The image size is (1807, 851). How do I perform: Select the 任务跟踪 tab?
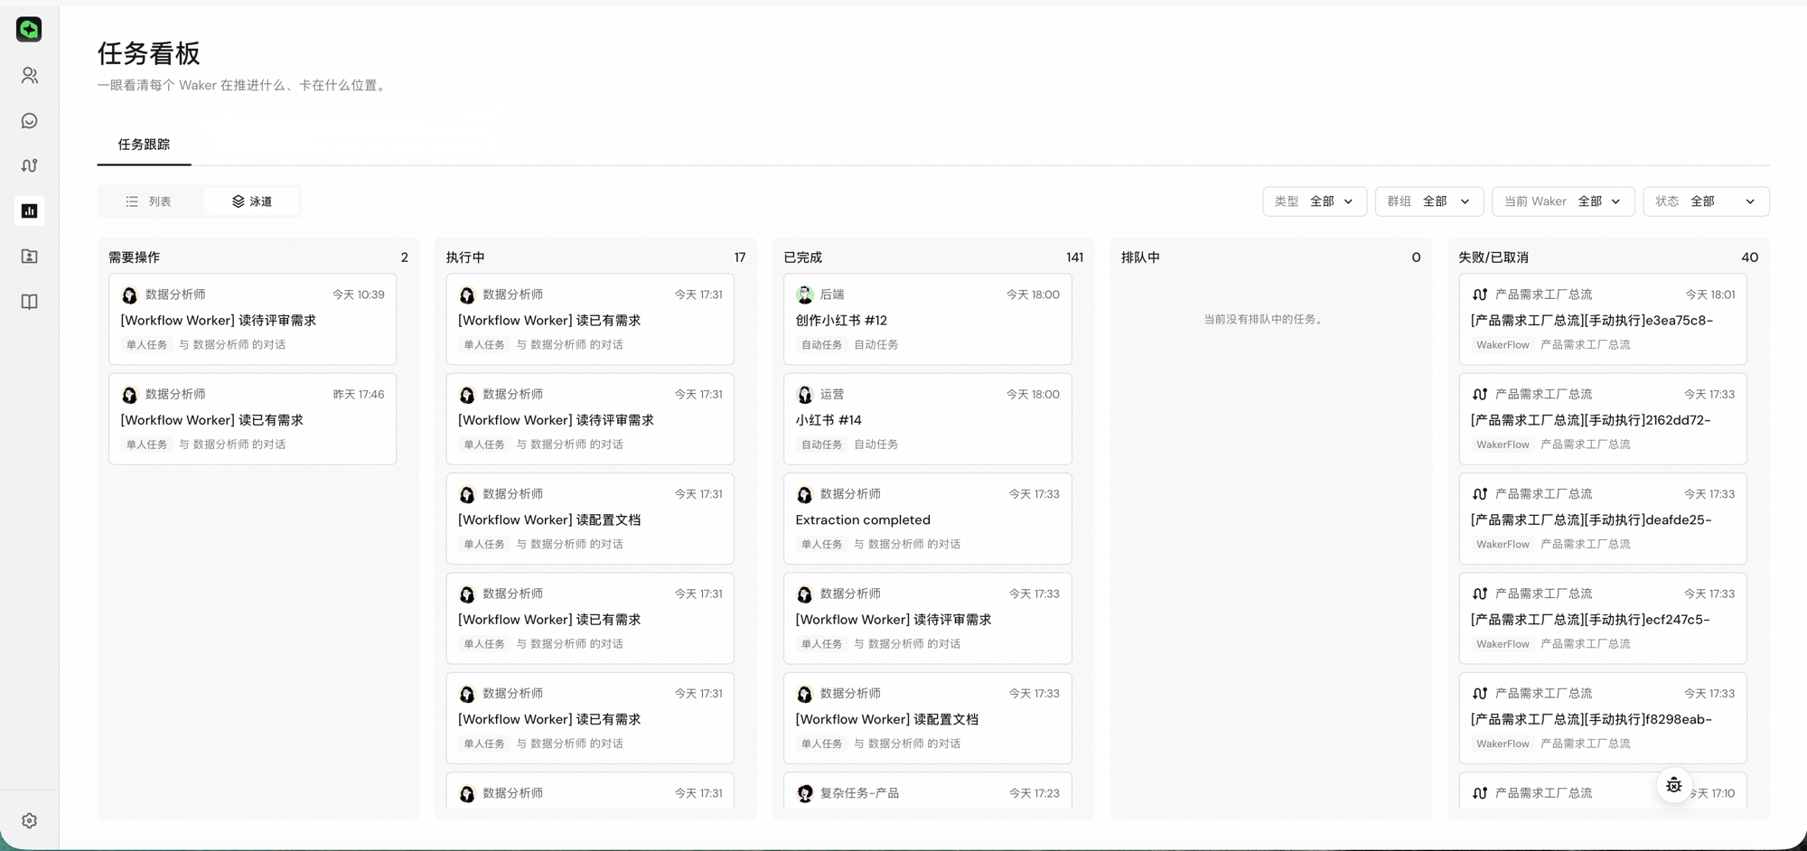(x=144, y=145)
